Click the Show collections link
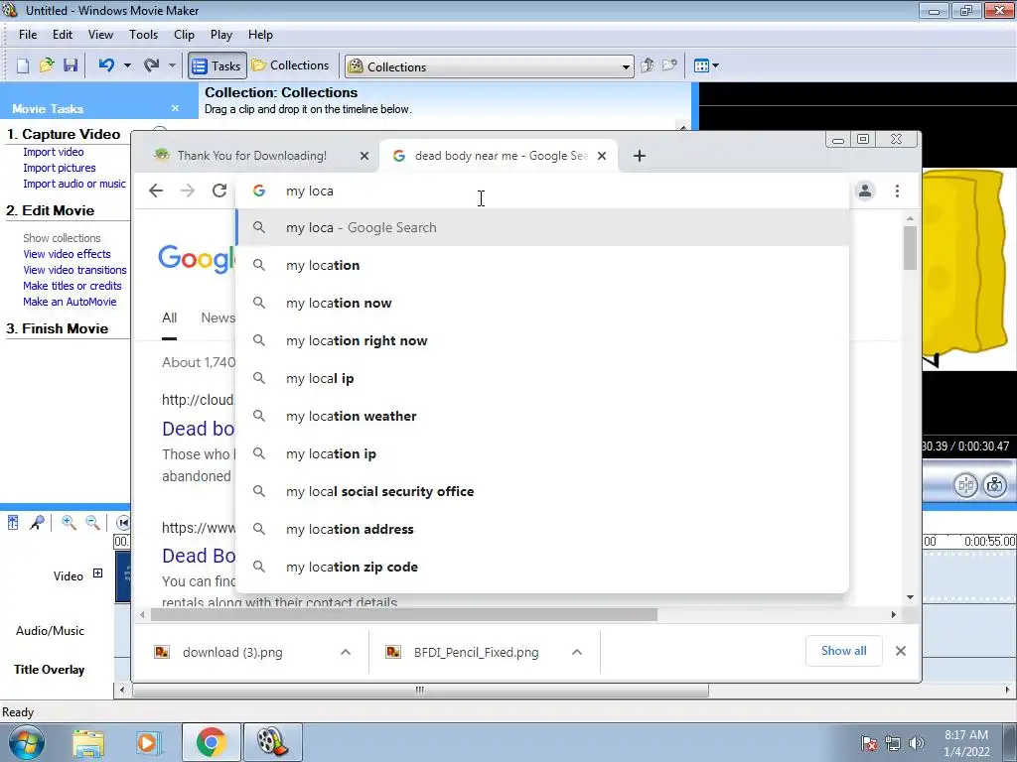1017x762 pixels. point(62,238)
